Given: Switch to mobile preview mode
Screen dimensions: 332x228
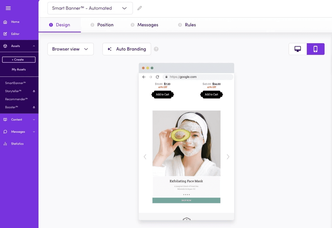Looking at the screenshot, I should (315, 49).
